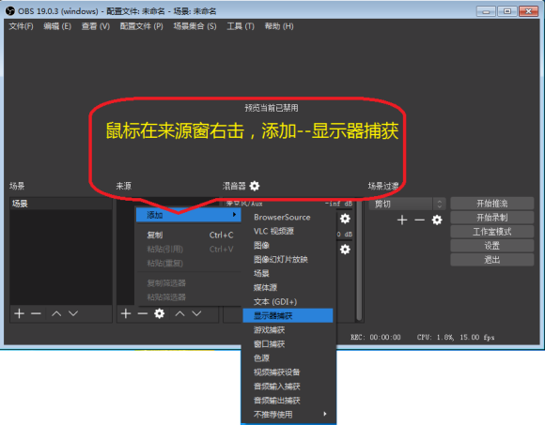545x425 pixels.
Task: Choose 复制 in the context menu
Action: tap(188, 235)
